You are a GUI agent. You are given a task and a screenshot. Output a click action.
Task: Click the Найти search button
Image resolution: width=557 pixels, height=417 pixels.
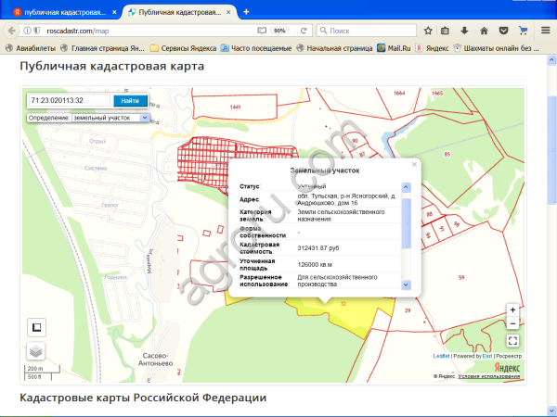click(130, 101)
